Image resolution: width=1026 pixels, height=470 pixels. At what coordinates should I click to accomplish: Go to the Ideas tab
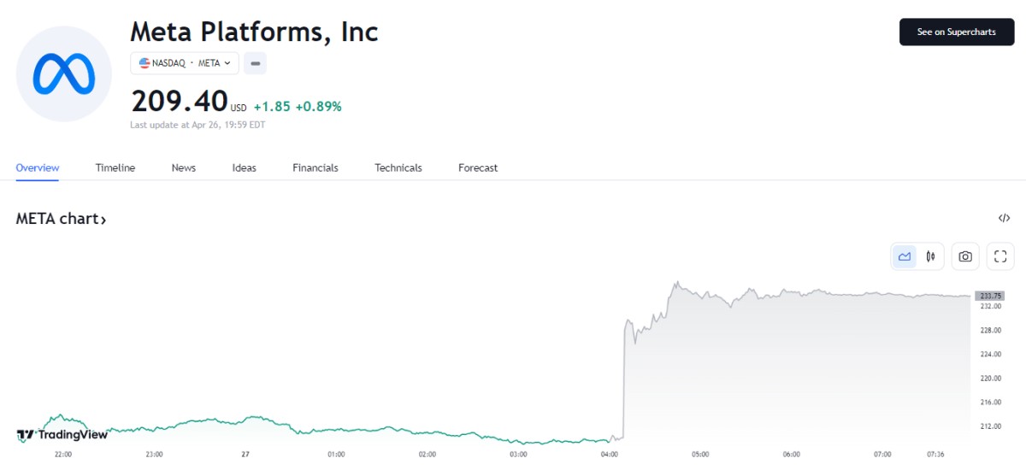tap(245, 168)
